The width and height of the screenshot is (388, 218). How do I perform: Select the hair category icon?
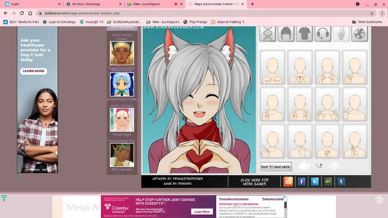point(286,34)
